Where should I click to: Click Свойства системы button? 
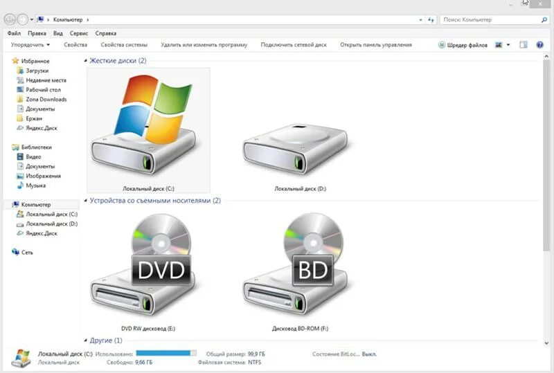coord(124,45)
